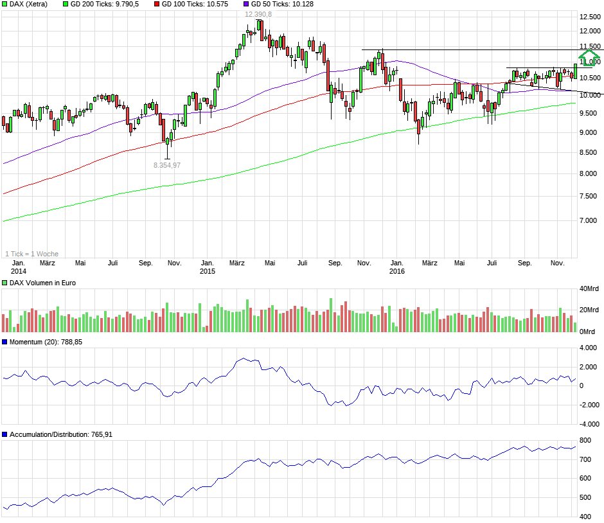
Task: Click the 9.500 price axis label
Action: pyautogui.click(x=588, y=114)
